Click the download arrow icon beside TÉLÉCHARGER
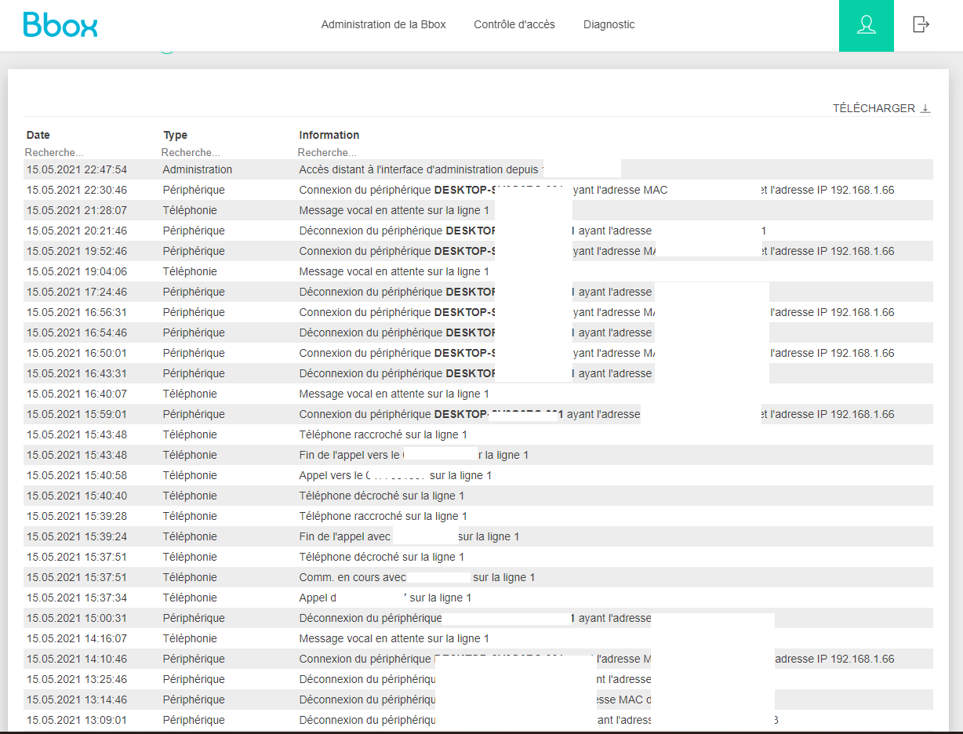Image resolution: width=963 pixels, height=734 pixels. [x=925, y=108]
